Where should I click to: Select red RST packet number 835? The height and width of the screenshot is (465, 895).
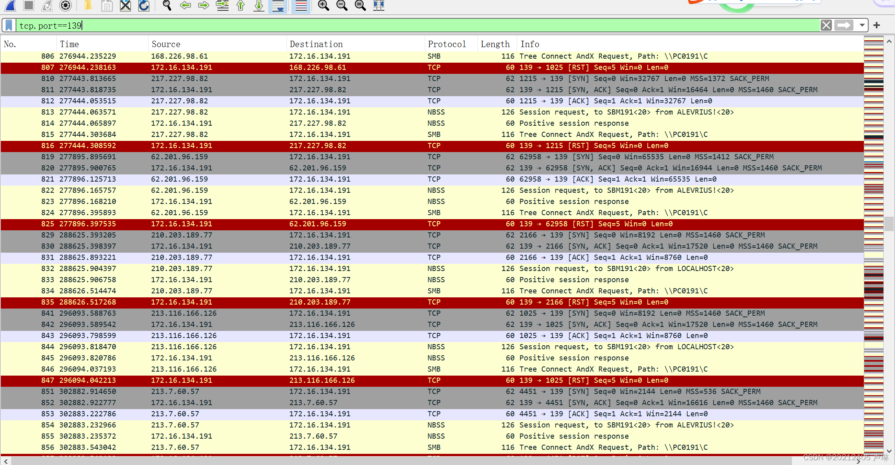(432, 302)
